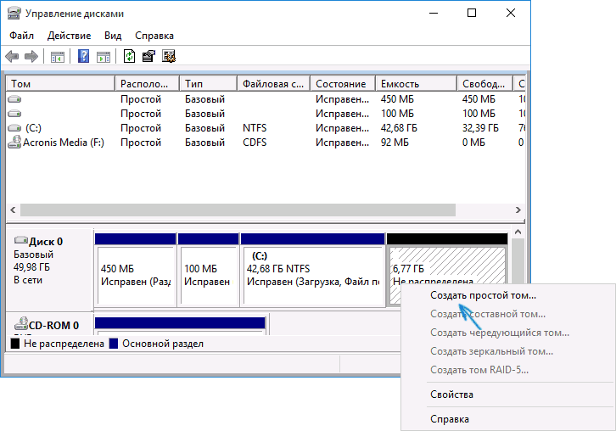Choose Справка in the context menu
Image resolution: width=616 pixels, height=431 pixels.
tap(450, 419)
